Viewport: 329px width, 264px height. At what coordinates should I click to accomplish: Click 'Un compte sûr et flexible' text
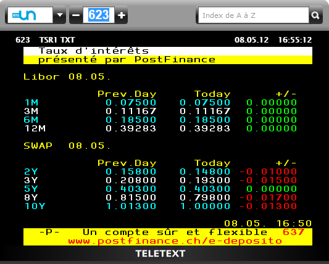[x=175, y=232]
